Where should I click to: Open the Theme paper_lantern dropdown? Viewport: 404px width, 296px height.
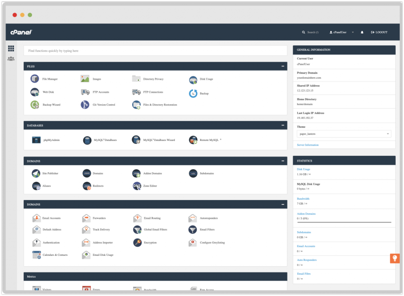(x=344, y=134)
